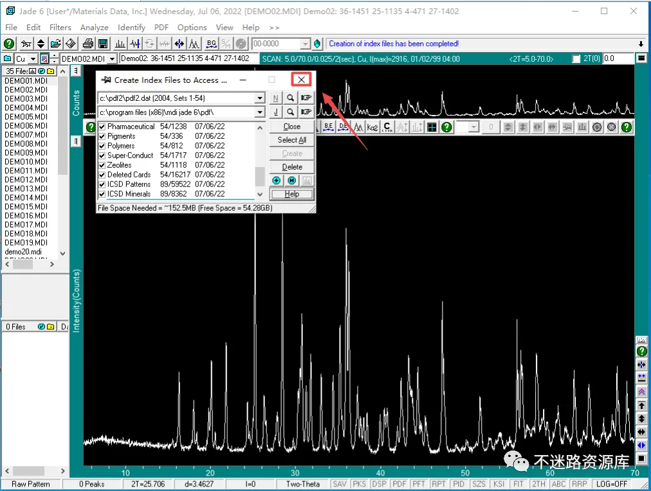Click the find peaks bar-chart icon
This screenshot has height=491, width=651.
pyautogui.click(x=120, y=44)
